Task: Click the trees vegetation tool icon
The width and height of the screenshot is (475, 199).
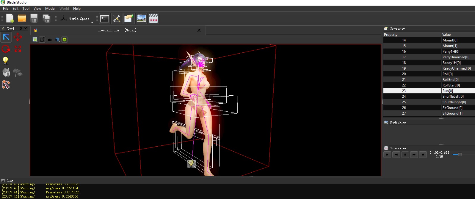Action: point(18,73)
